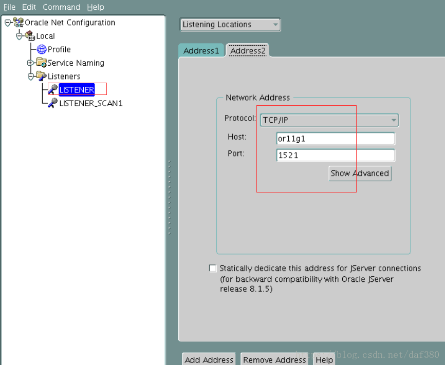The width and height of the screenshot is (445, 365).
Task: Click the Host input field
Action: tap(336, 139)
